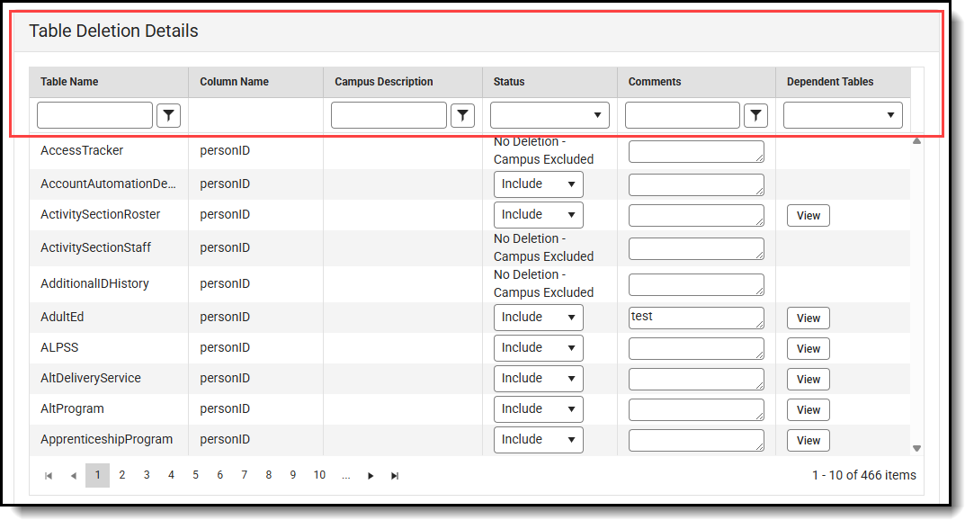Open the Include dropdown for AdultEd row
The height and width of the screenshot is (529, 974).
click(x=538, y=317)
